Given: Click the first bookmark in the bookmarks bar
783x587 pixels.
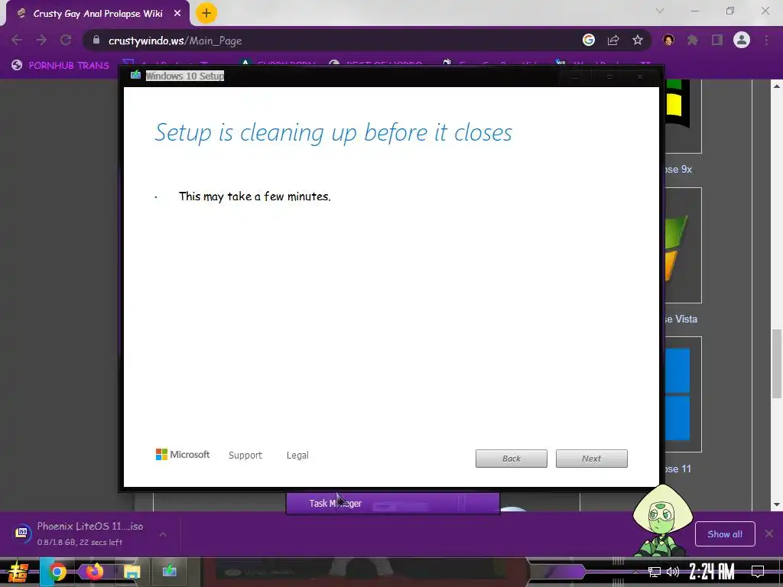Looking at the screenshot, I should pyautogui.click(x=60, y=65).
